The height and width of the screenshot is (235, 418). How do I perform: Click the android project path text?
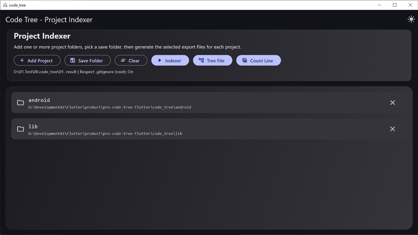coord(110,107)
